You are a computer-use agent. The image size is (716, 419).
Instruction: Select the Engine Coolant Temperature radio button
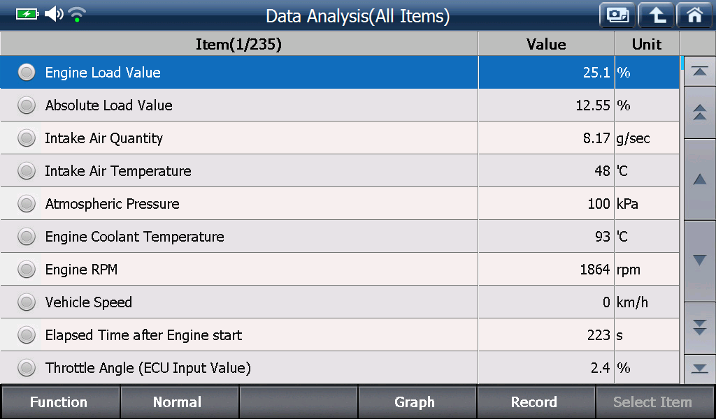coord(27,237)
